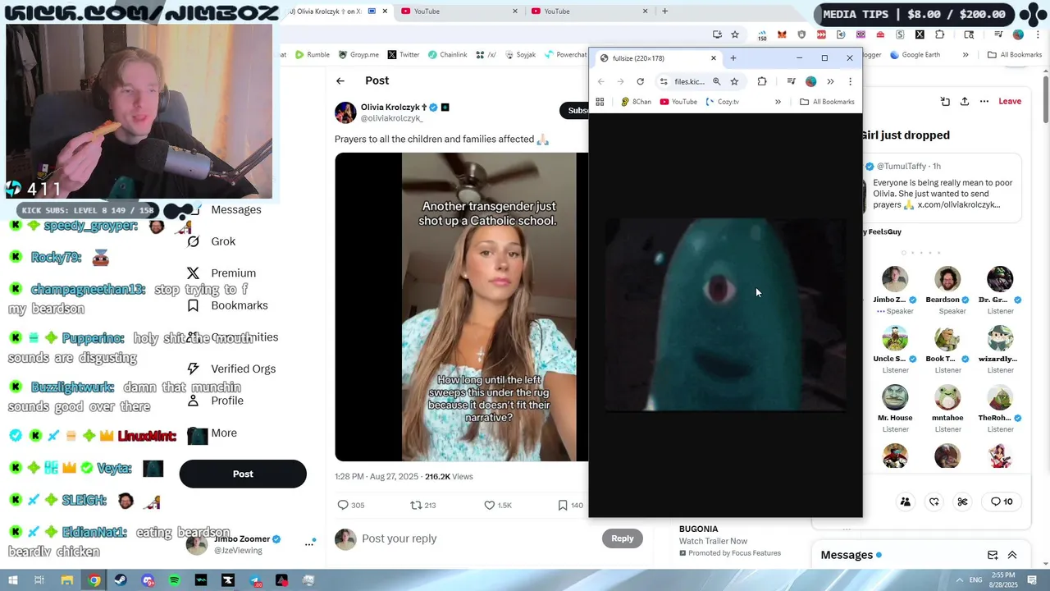Open All Bookmarks folder in popup window

click(827, 102)
